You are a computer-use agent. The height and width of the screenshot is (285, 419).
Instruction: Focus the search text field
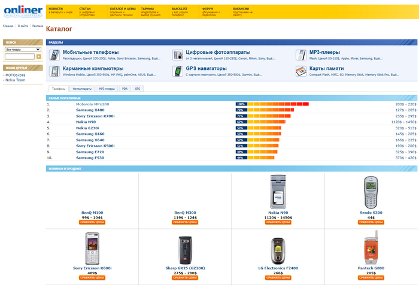(20, 56)
